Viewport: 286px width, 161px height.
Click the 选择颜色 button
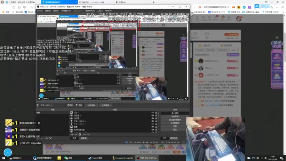click(x=105, y=105)
